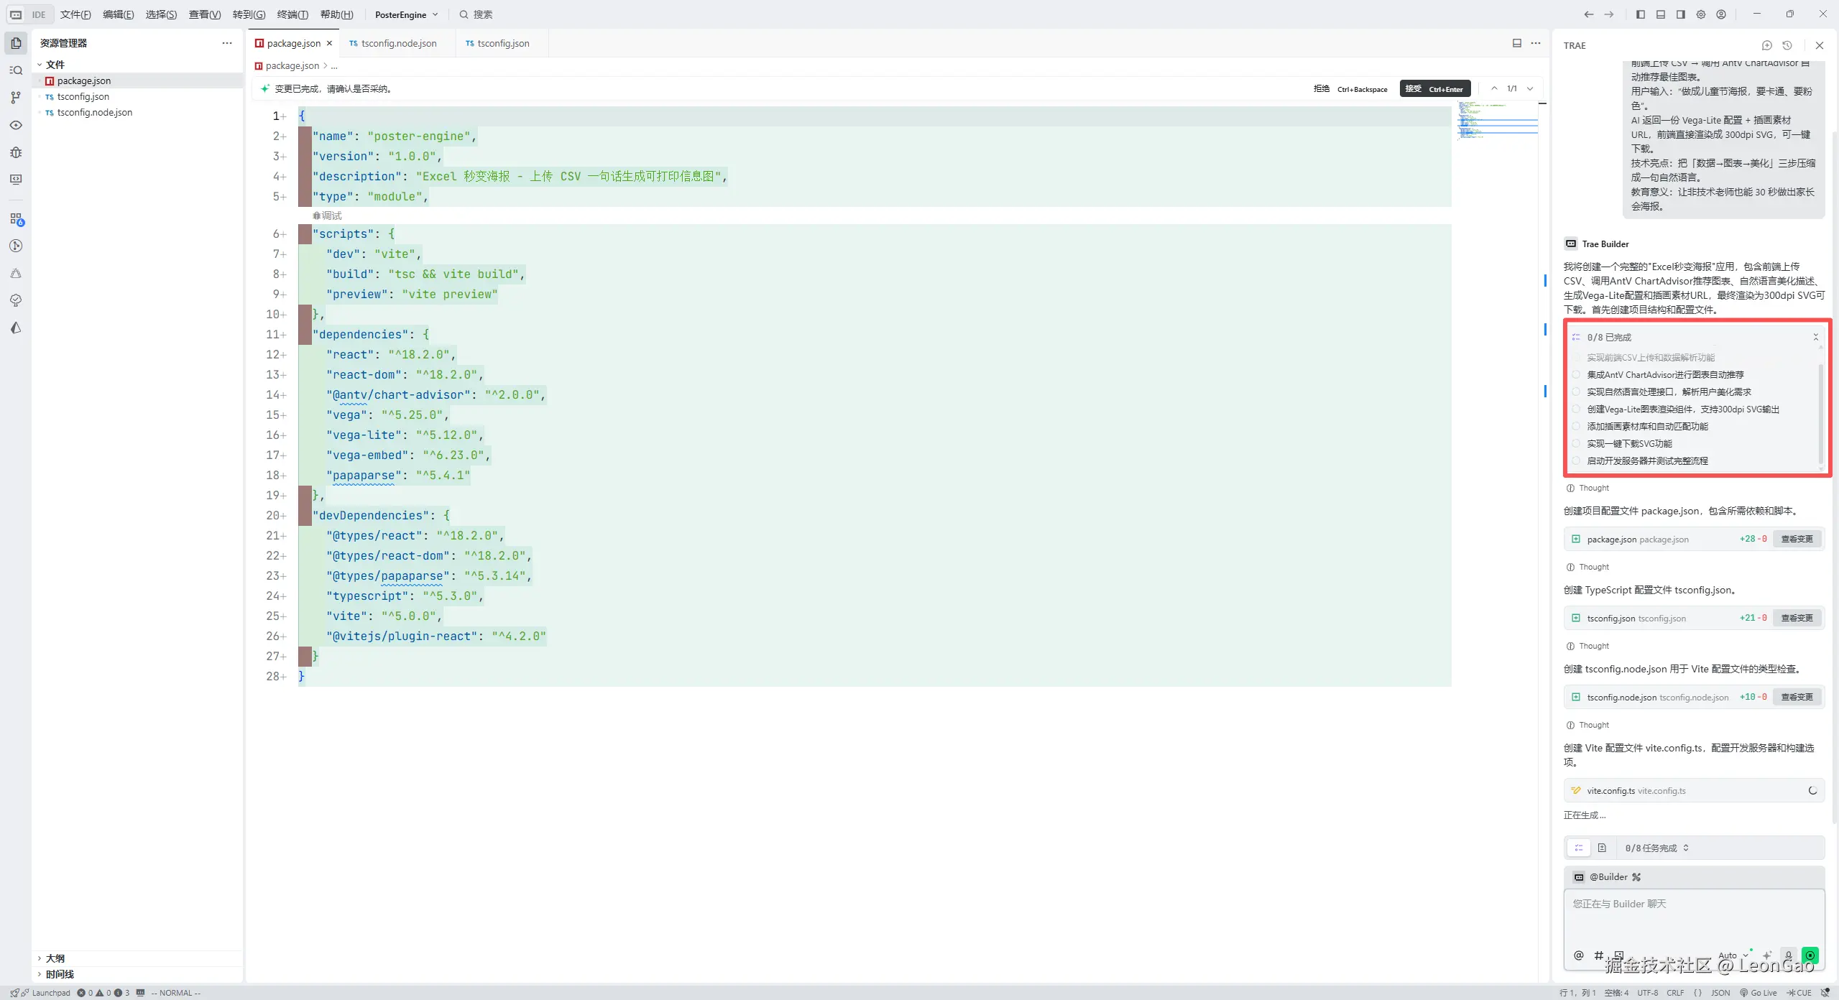Open Extensions view in activity bar
Screen dimensions: 1839x1000
(x=16, y=219)
